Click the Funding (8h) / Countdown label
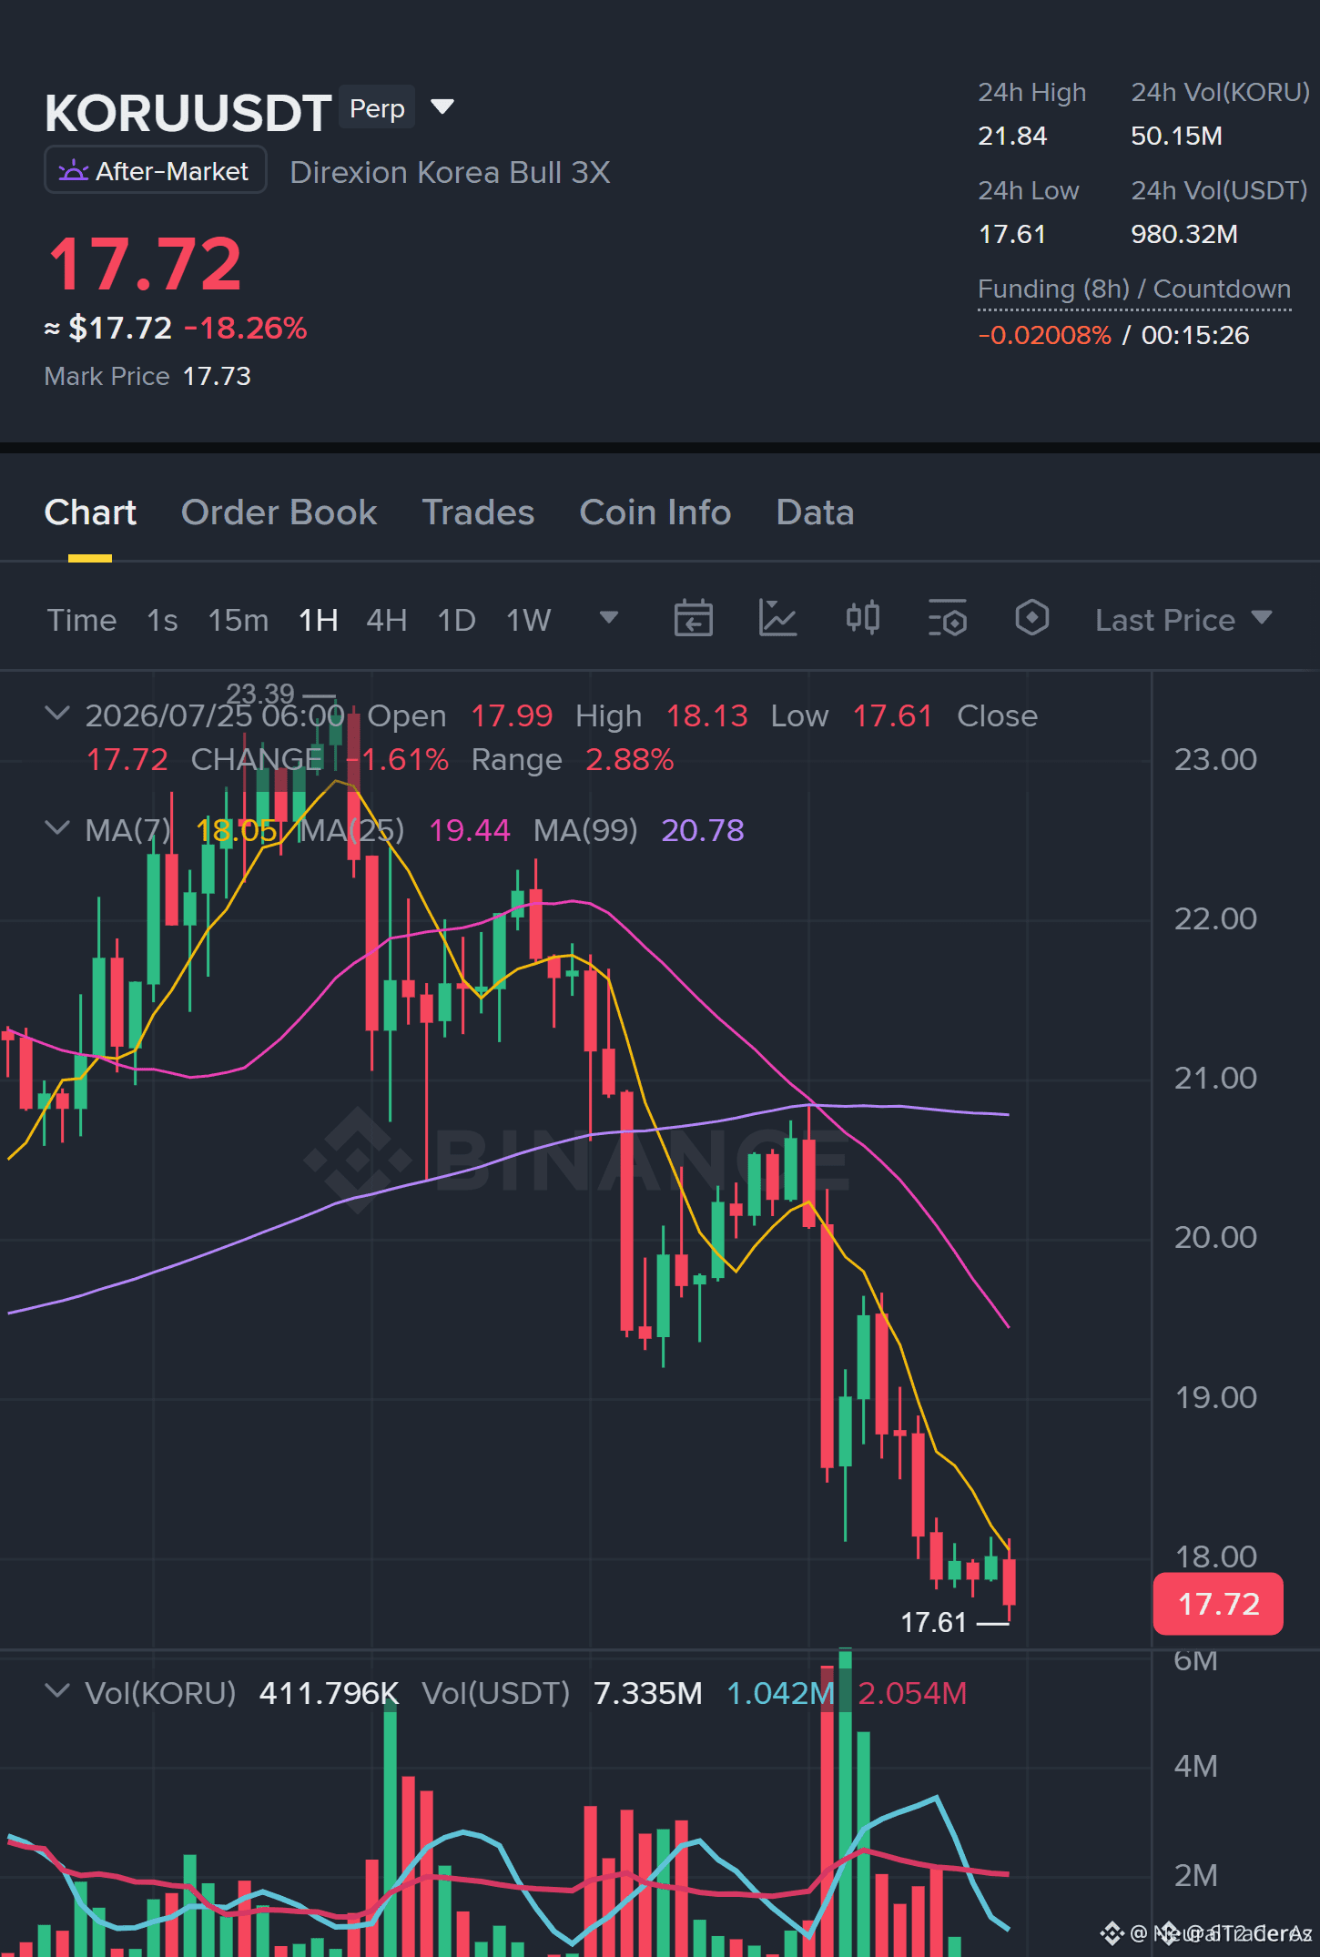The height and width of the screenshot is (1957, 1320). point(1133,289)
